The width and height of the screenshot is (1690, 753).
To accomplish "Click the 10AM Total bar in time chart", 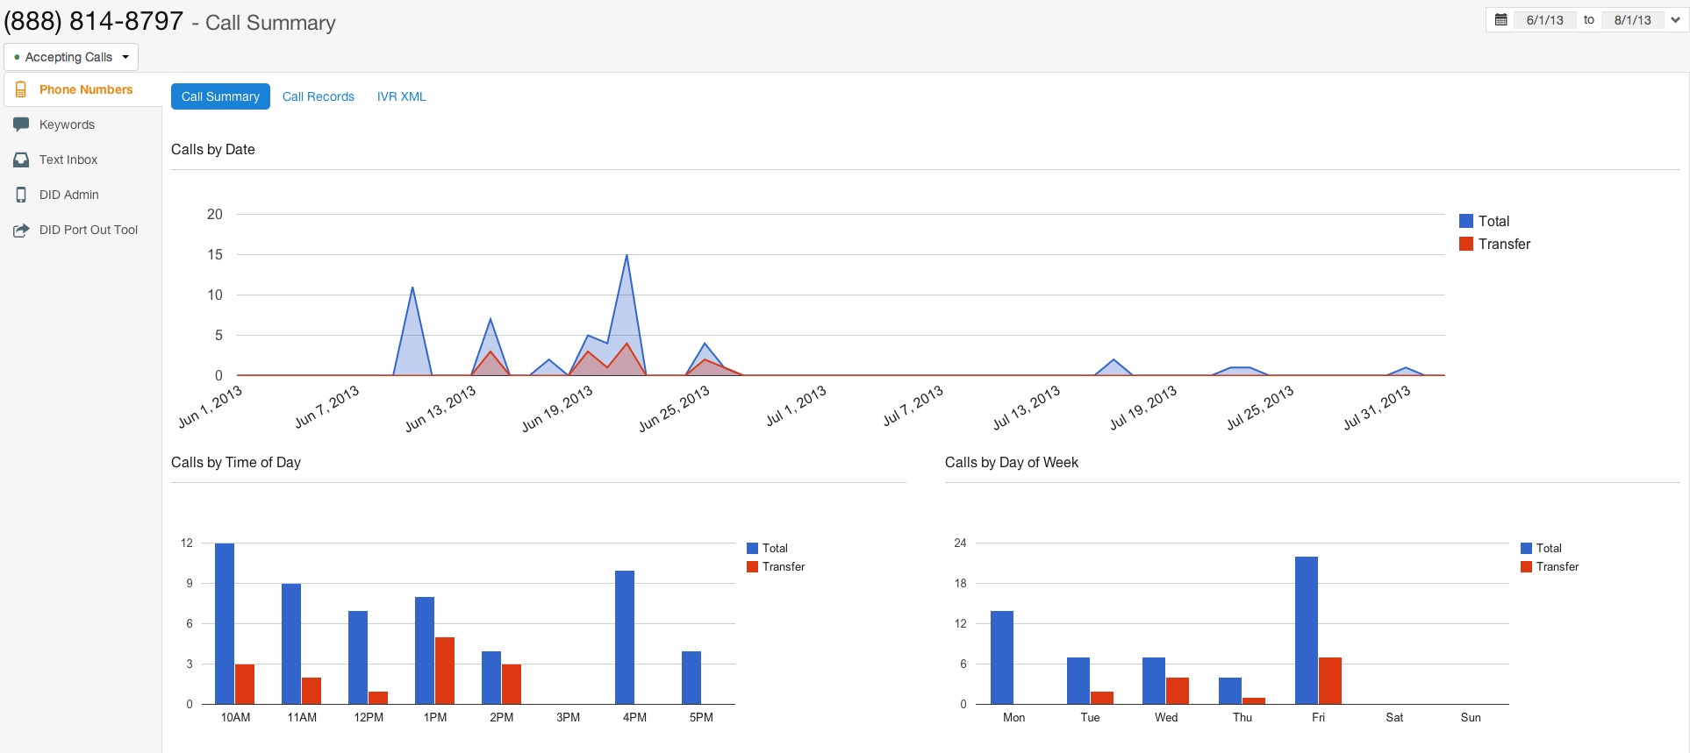I will pyautogui.click(x=225, y=622).
